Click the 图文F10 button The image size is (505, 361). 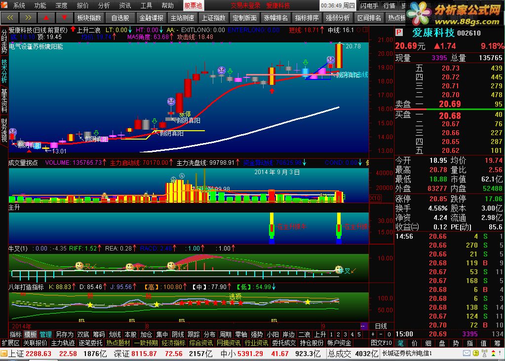click(381, 343)
